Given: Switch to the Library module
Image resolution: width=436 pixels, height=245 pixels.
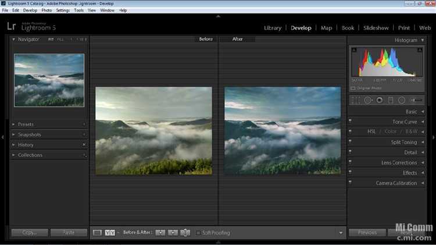Looking at the screenshot, I should coord(273,28).
